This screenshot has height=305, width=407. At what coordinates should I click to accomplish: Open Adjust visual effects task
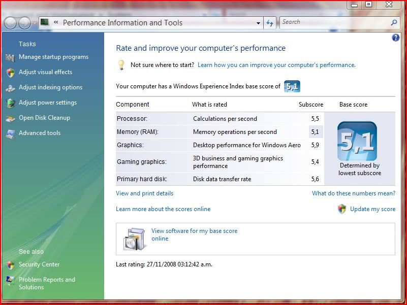pos(45,72)
